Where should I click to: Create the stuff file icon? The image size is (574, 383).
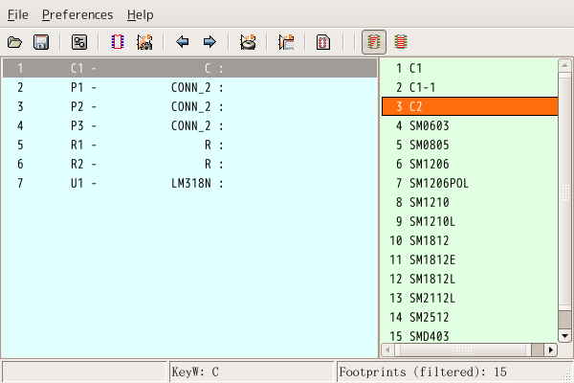tap(285, 42)
